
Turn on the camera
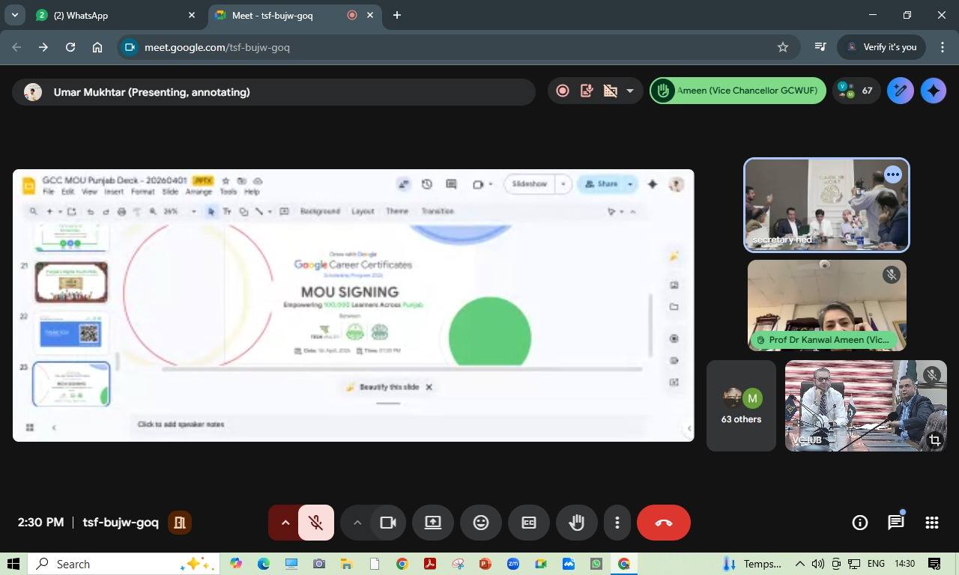[387, 523]
